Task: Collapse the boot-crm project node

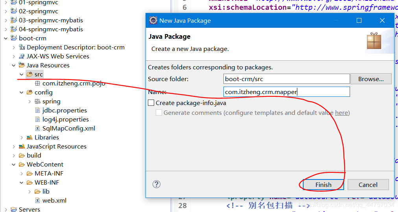Action: 6,38
